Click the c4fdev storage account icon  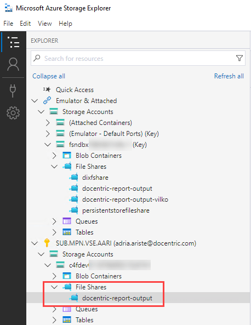60,265
